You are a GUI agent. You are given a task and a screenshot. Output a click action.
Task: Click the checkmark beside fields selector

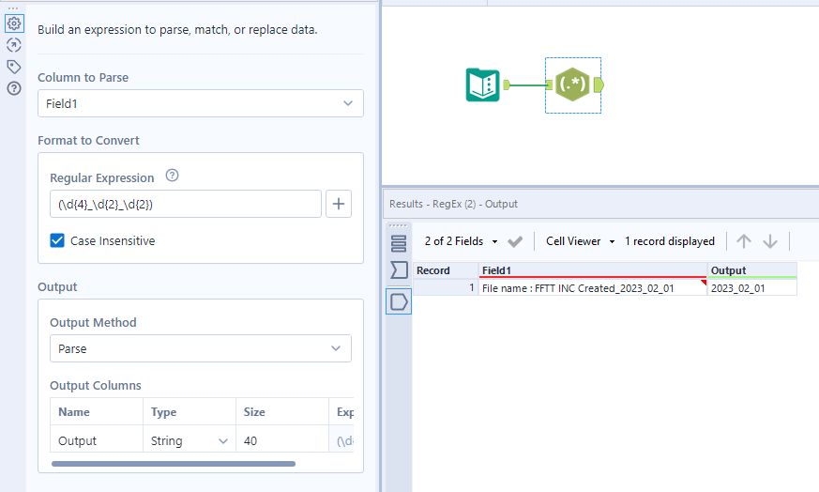515,241
